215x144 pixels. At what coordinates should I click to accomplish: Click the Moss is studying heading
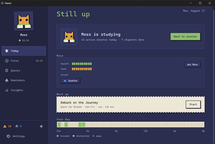pos(101,34)
